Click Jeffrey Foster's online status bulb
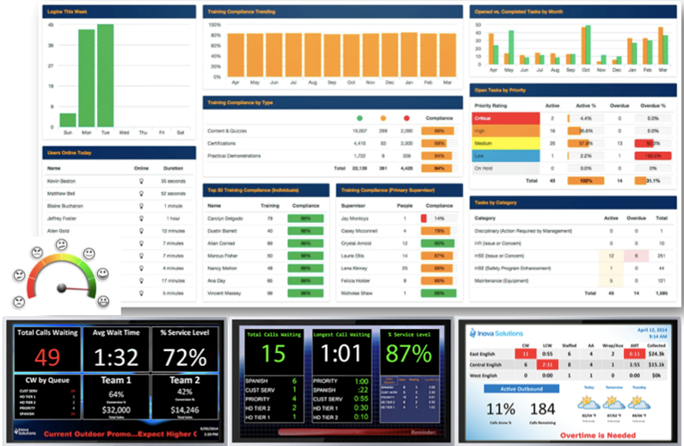Screen dimensions: 684x446 tap(140, 220)
